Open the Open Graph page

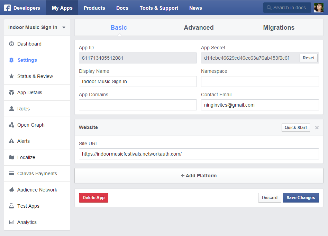[37, 125]
